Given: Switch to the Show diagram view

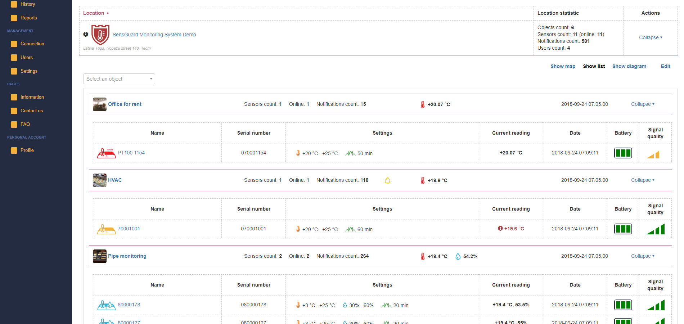Looking at the screenshot, I should coord(629,66).
